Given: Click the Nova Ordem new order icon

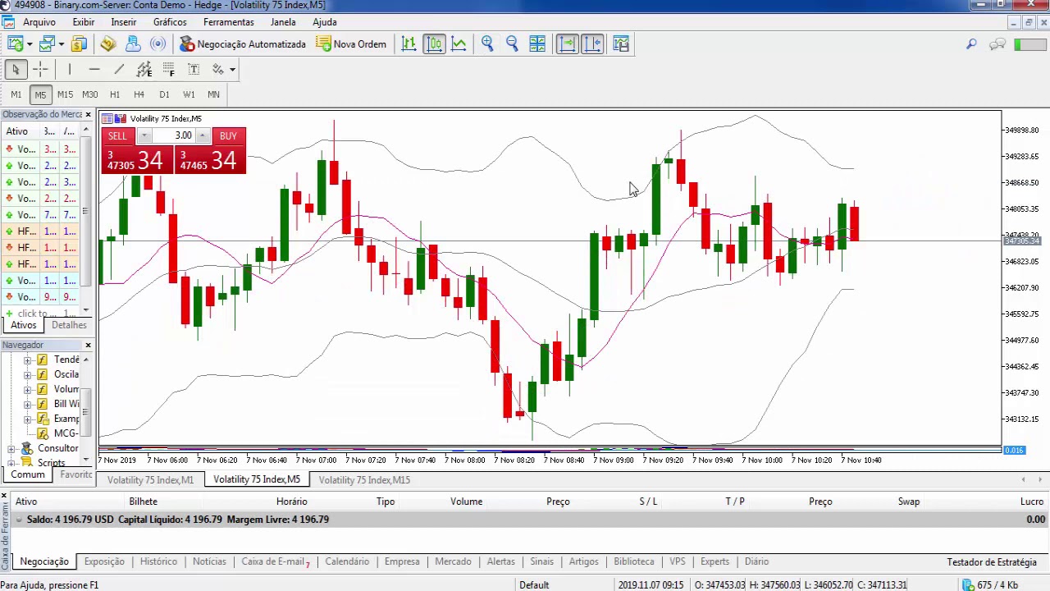Looking at the screenshot, I should pos(324,44).
